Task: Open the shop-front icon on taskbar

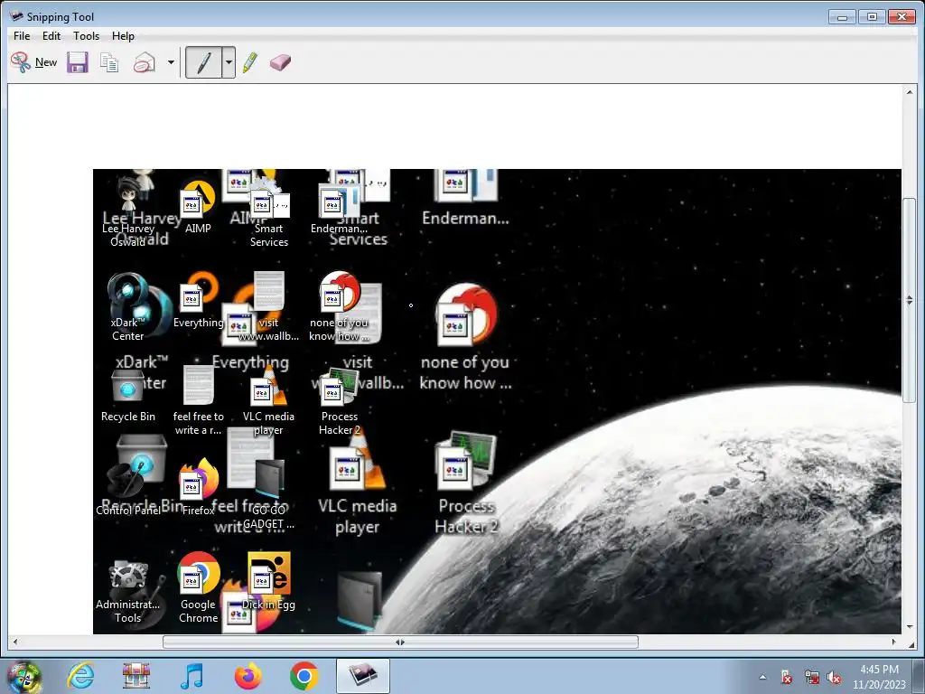Action: [x=136, y=676]
